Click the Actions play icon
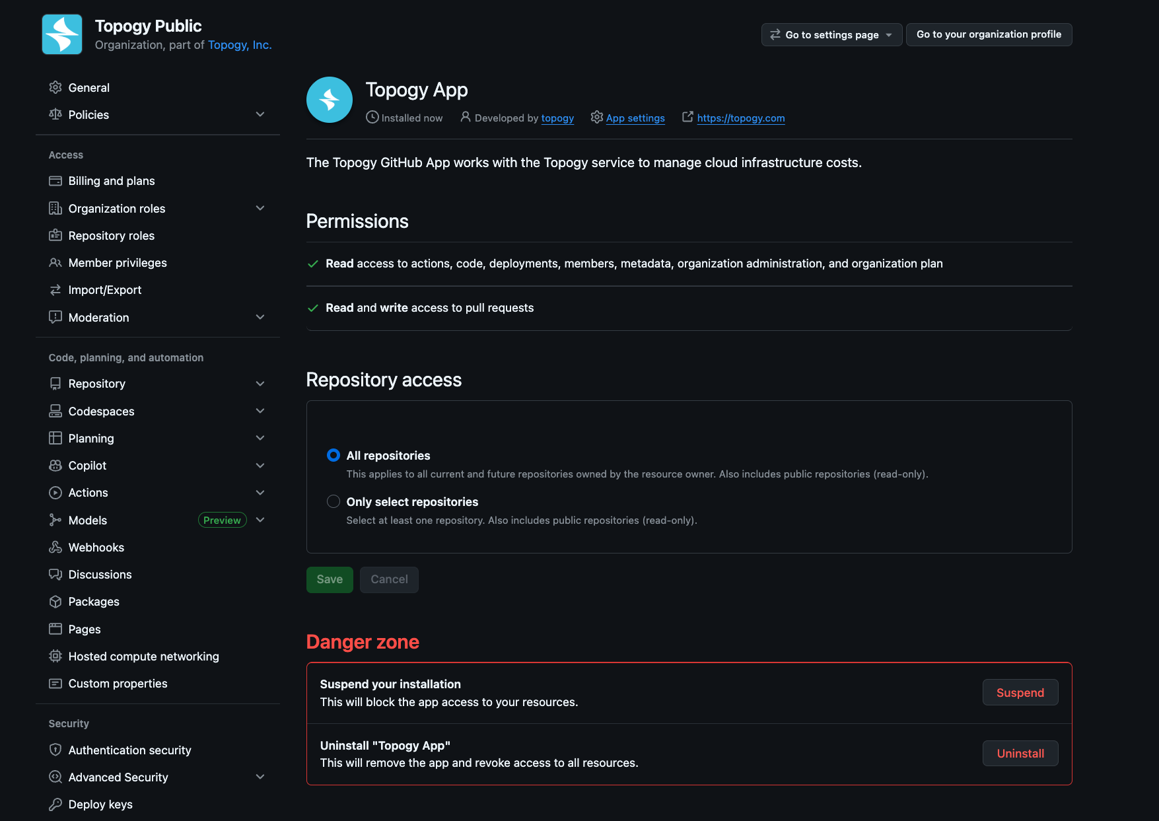This screenshot has width=1159, height=821. click(55, 493)
